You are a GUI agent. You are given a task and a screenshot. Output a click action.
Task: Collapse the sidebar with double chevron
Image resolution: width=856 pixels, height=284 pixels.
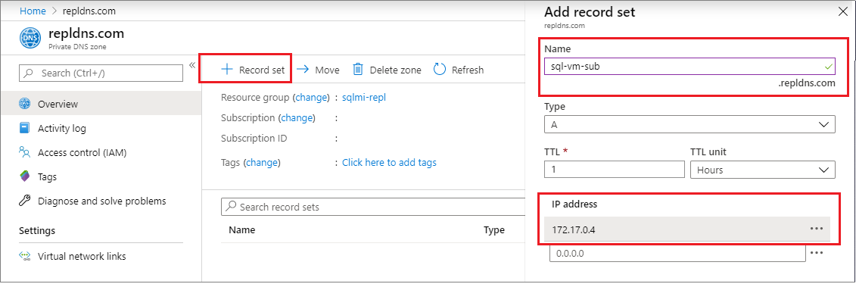tap(192, 66)
